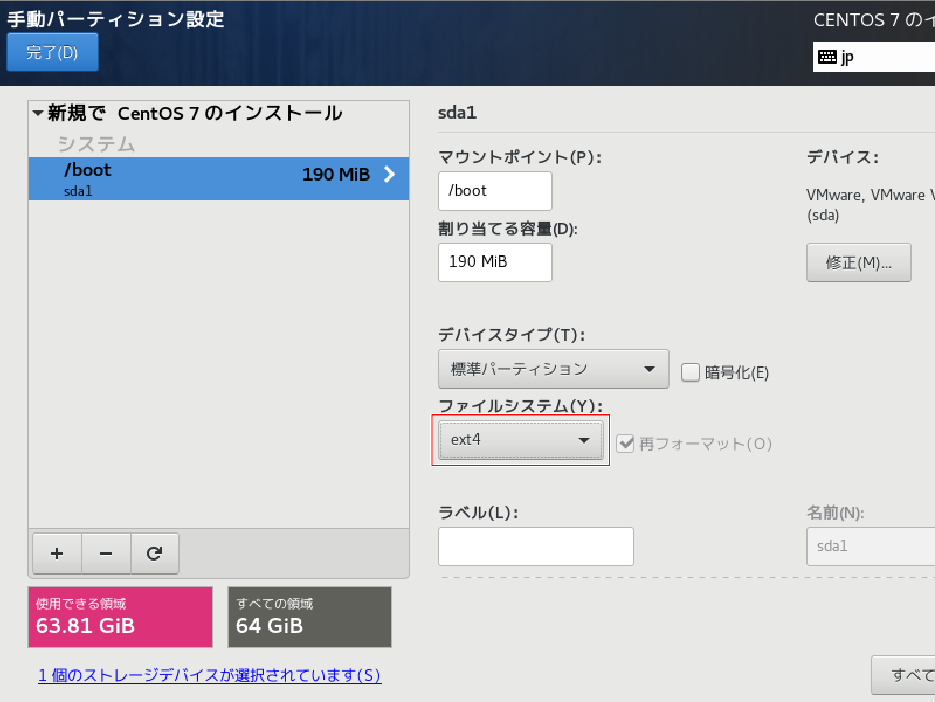Image resolution: width=935 pixels, height=702 pixels.
Task: Open the ファイルシステム ext4 dropdown
Action: [x=520, y=440]
